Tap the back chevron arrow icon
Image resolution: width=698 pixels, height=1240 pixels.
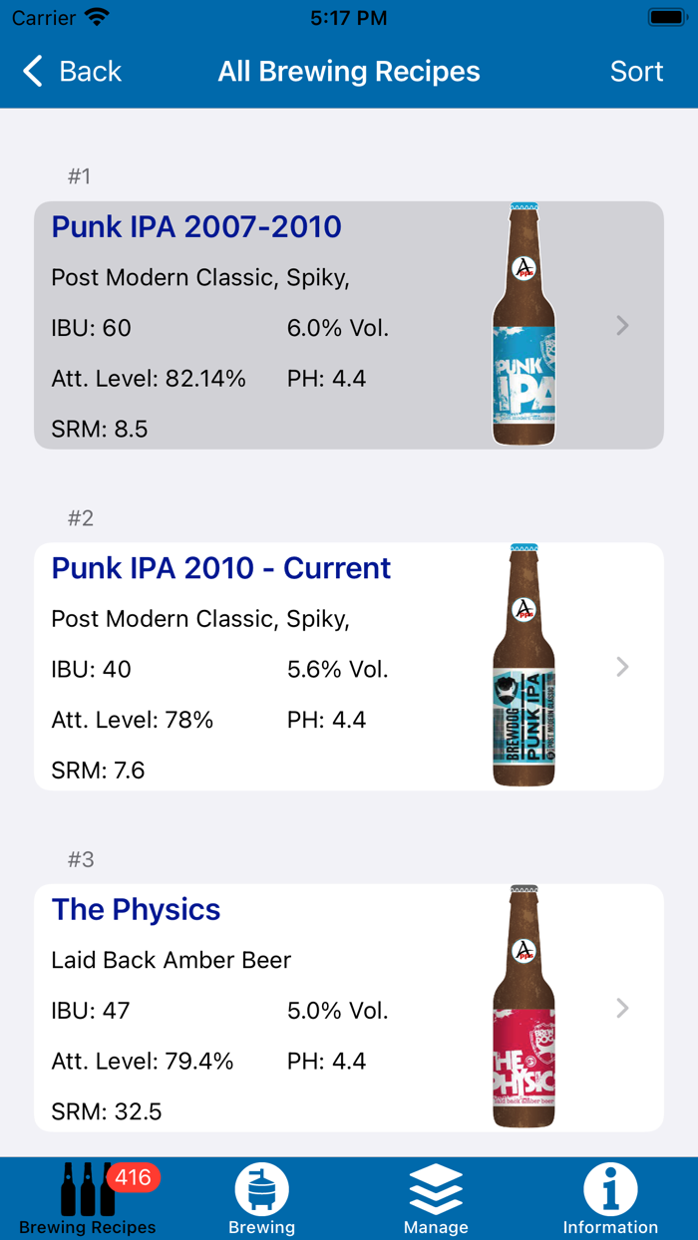click(31, 71)
